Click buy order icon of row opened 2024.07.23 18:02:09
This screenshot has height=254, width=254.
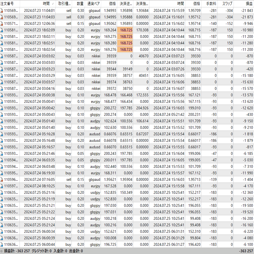pos(1,30)
